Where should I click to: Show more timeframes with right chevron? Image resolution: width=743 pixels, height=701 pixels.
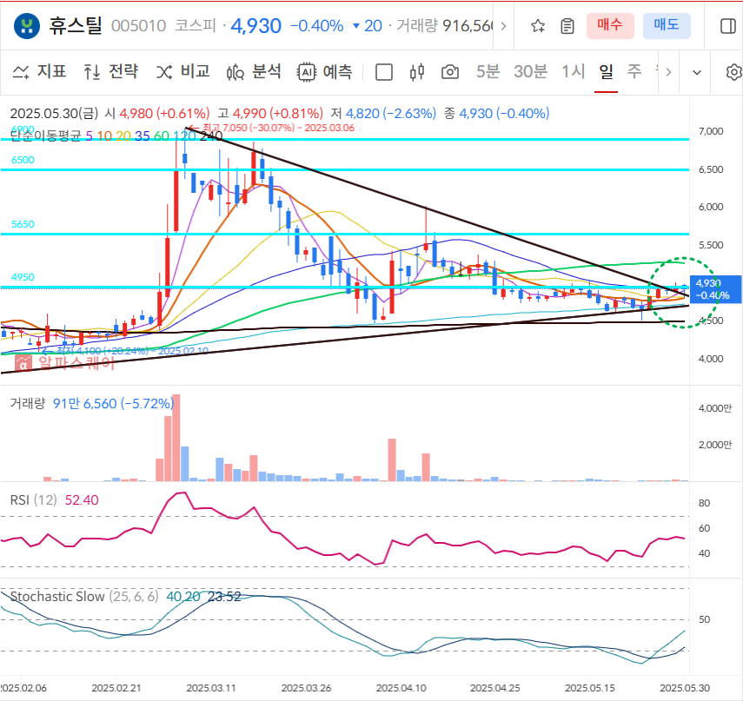668,72
